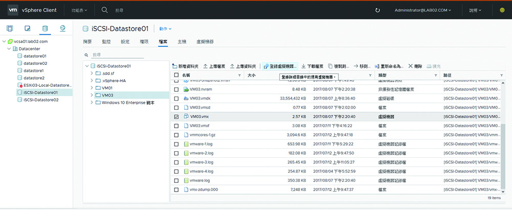Open the Networking inventory view icon
The height and width of the screenshot is (210, 512).
pos(62,29)
